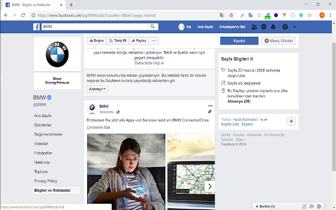
Task: Open Değerlendirmeler in page sidebar
Action: coord(48,134)
